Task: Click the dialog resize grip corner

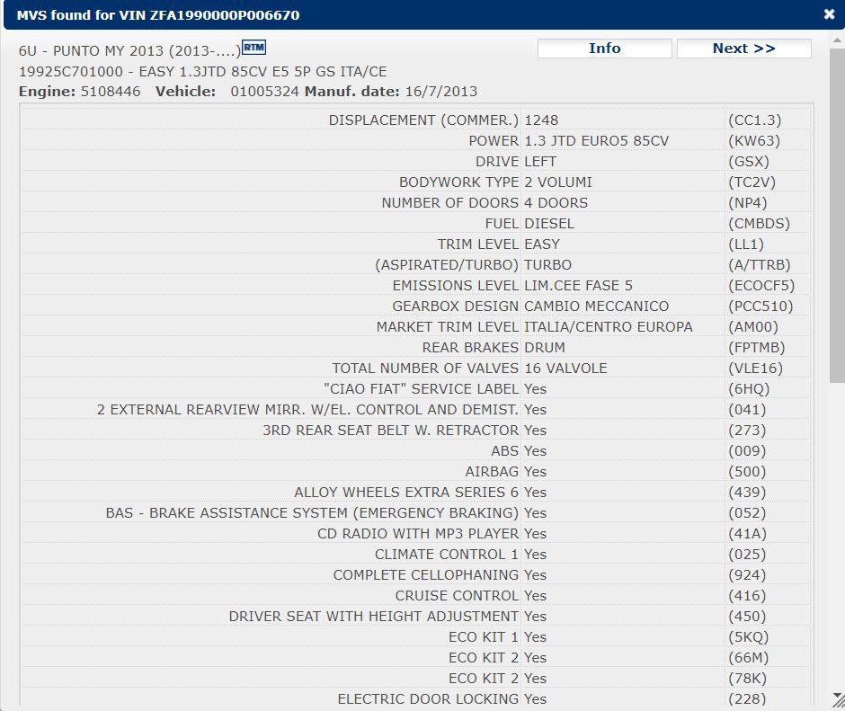Action: click(x=839, y=704)
